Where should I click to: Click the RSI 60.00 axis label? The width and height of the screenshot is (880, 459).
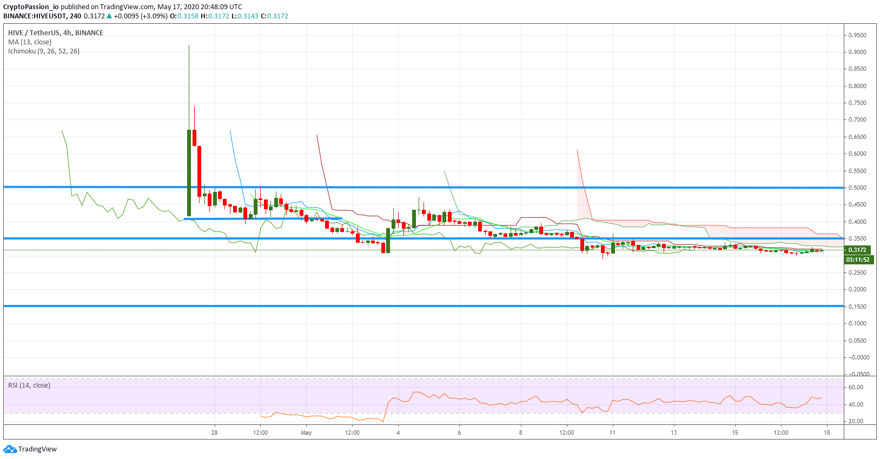coord(856,387)
